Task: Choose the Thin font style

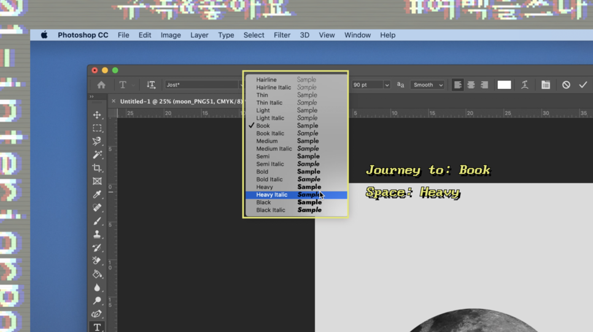Action: point(296,95)
